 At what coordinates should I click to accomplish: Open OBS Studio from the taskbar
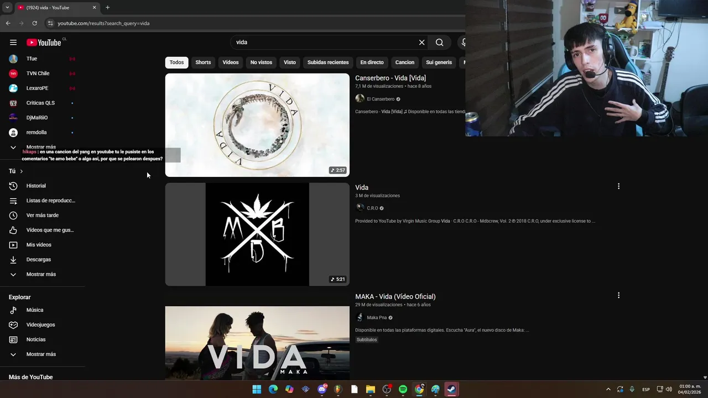click(387, 389)
